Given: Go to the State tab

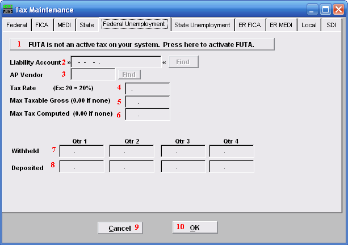Looking at the screenshot, I should [x=87, y=26].
